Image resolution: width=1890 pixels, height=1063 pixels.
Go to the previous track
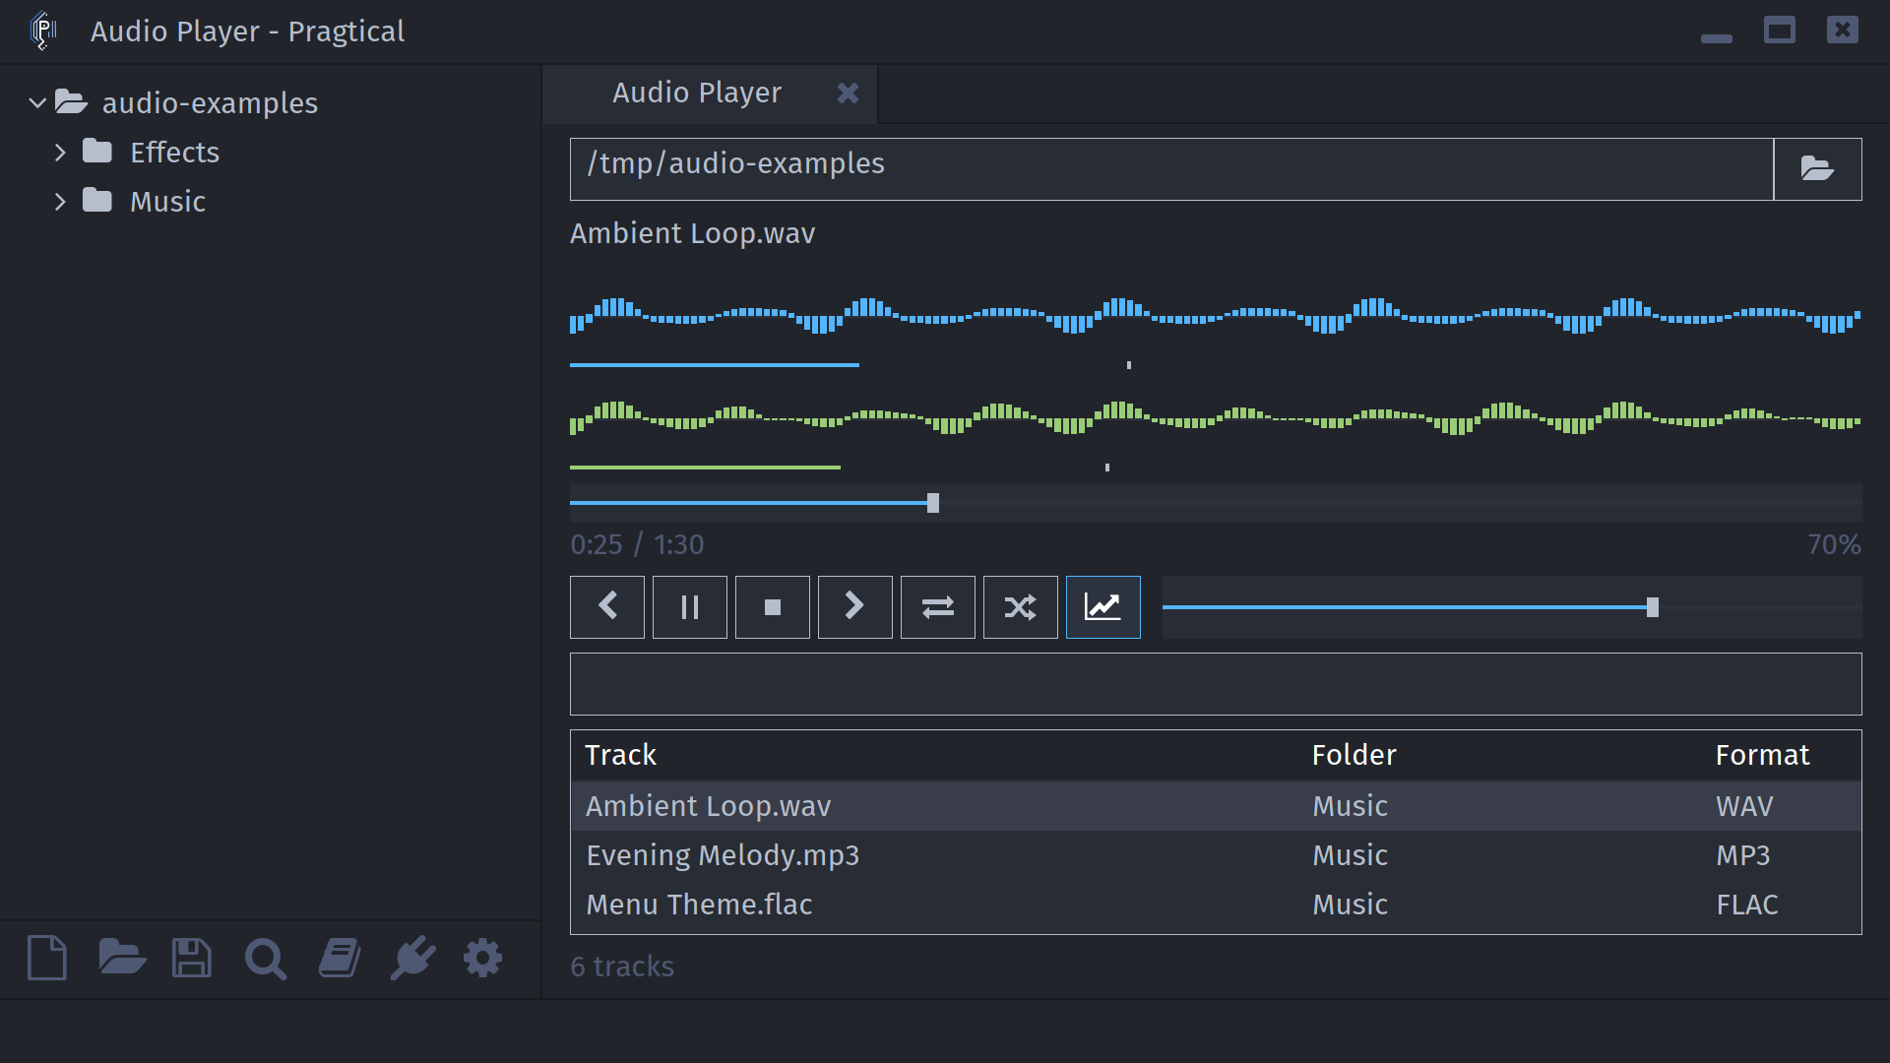tap(607, 607)
